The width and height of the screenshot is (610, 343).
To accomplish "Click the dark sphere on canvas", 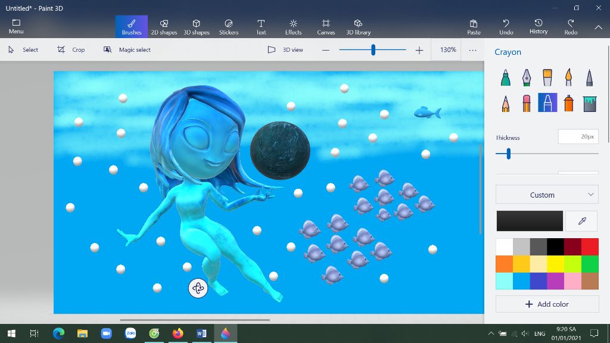I will coord(280,151).
